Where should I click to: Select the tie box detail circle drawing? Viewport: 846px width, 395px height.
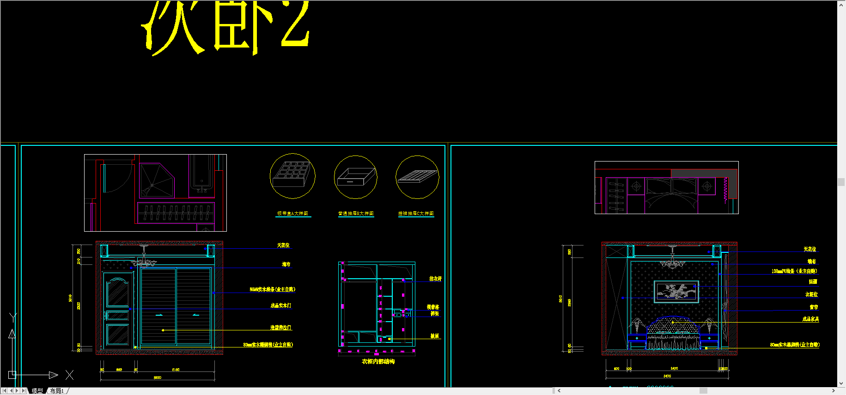[292, 176]
